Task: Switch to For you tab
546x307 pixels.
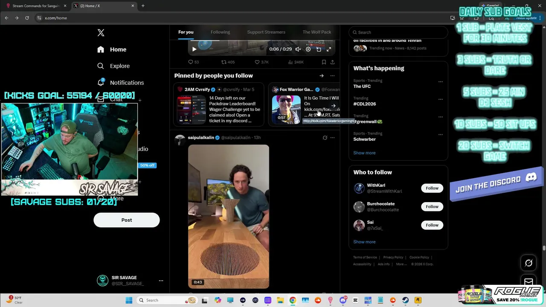Action: 186,32
